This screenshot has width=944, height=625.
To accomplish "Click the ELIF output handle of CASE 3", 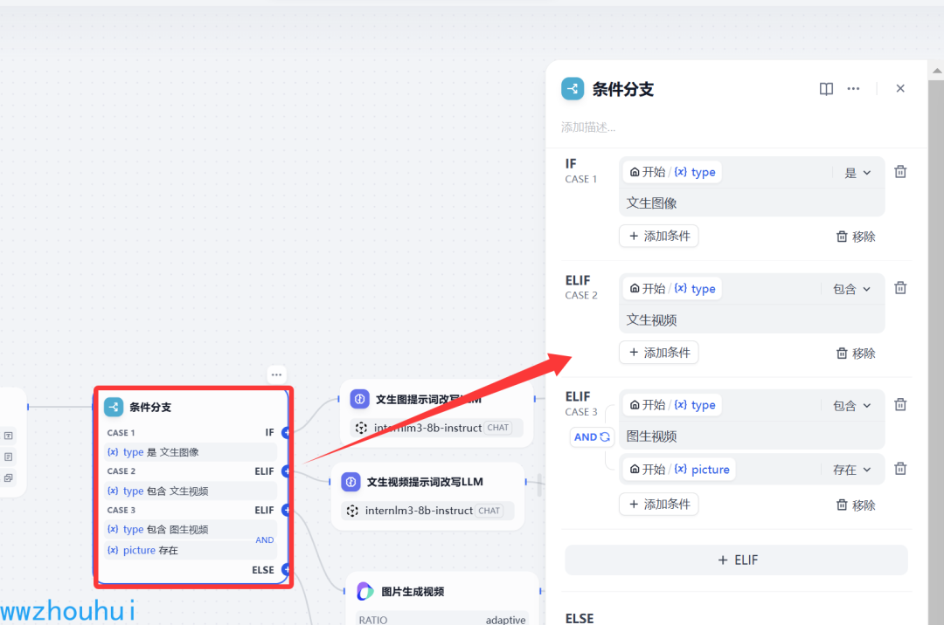I will pyautogui.click(x=286, y=511).
